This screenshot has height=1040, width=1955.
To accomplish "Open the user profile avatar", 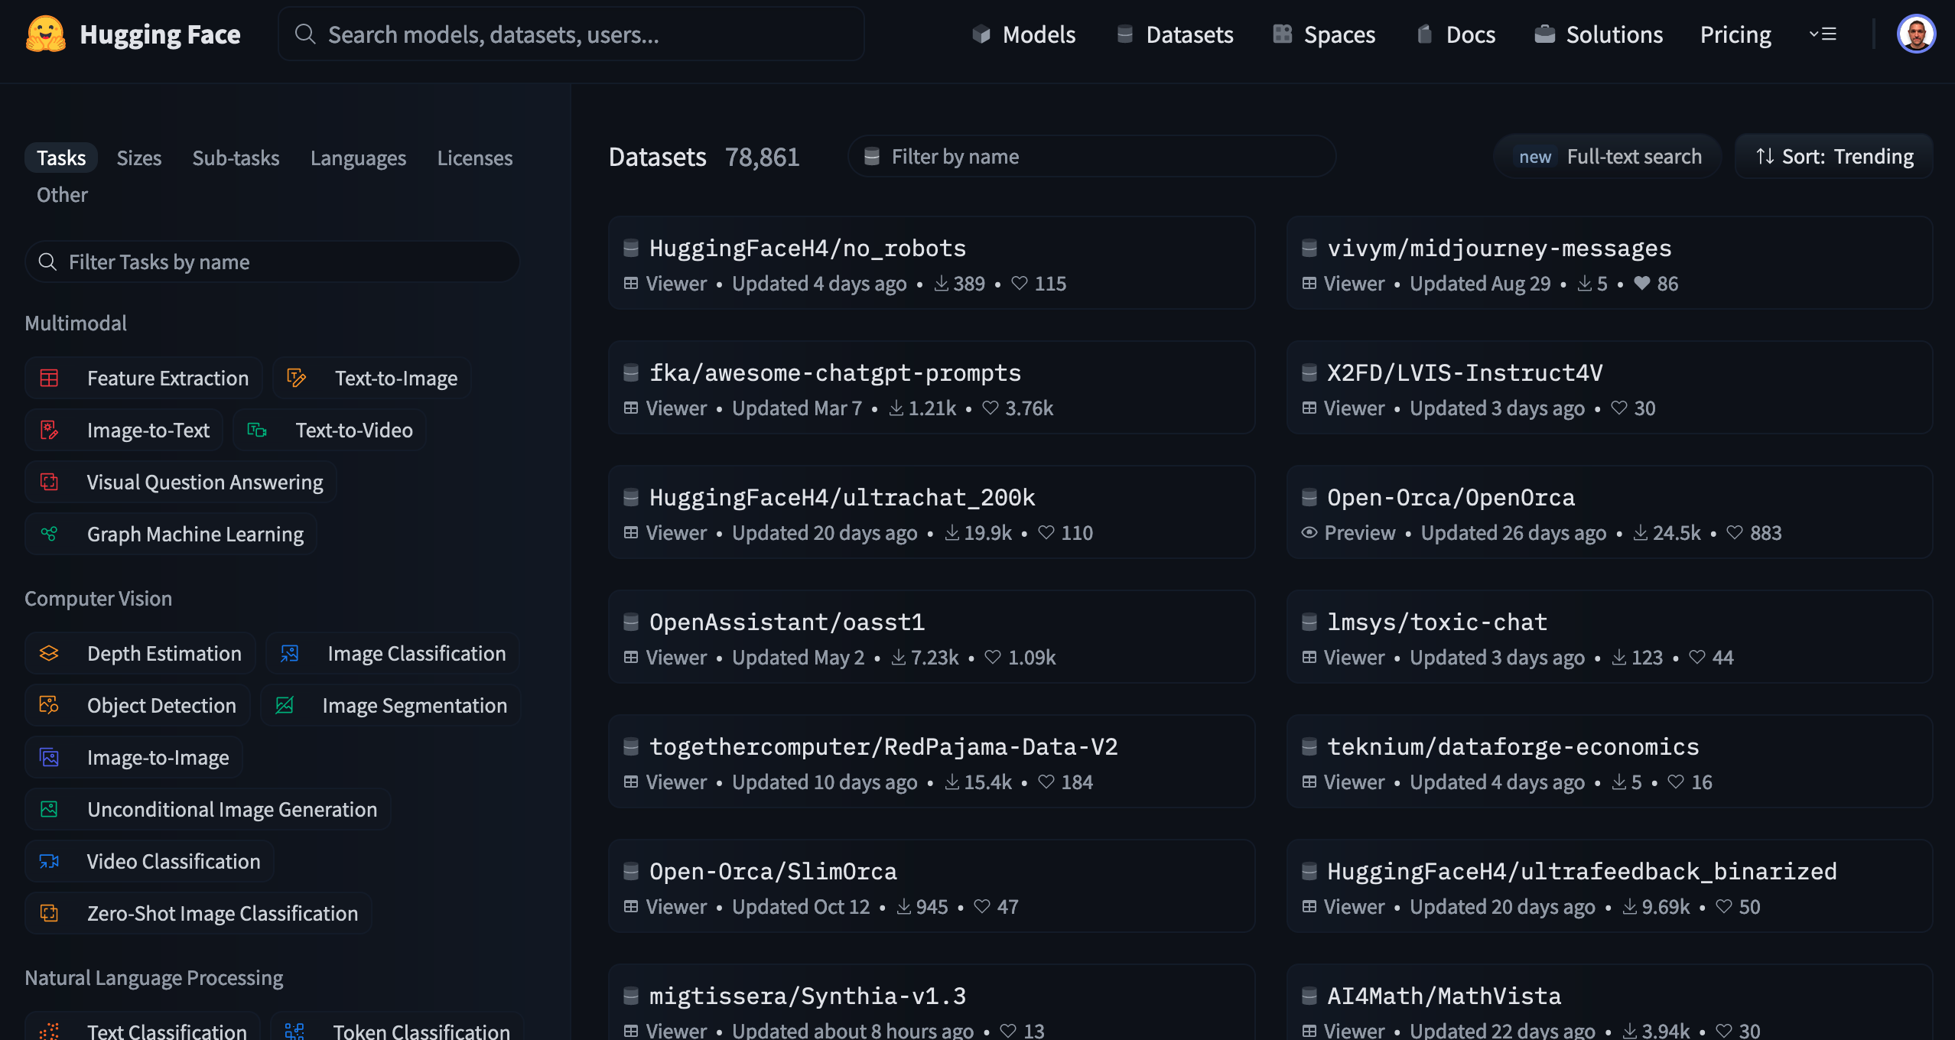I will click(x=1915, y=34).
